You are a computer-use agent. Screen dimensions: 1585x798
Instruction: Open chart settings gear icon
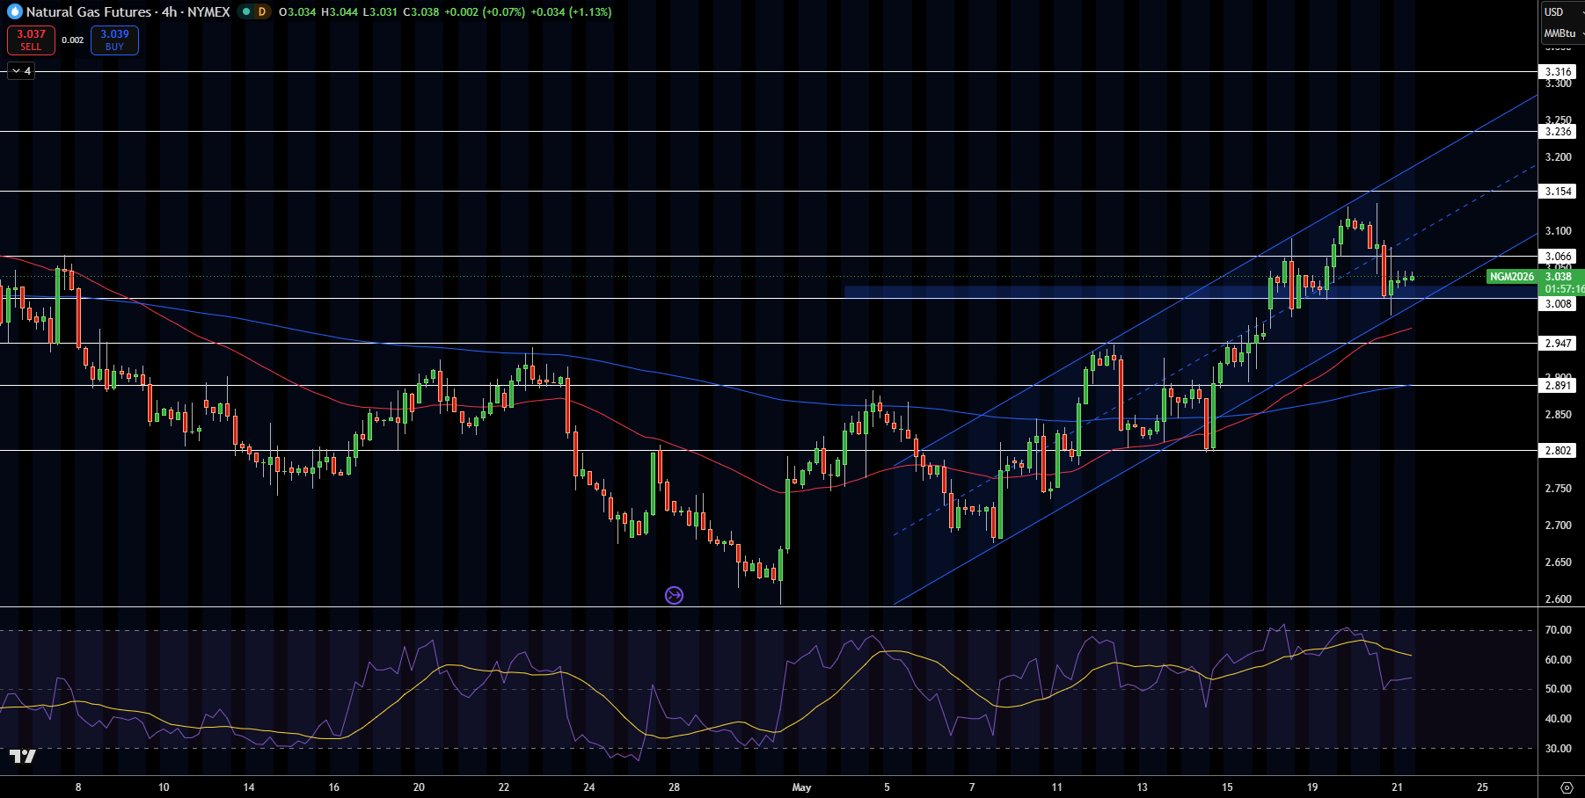(1566, 787)
